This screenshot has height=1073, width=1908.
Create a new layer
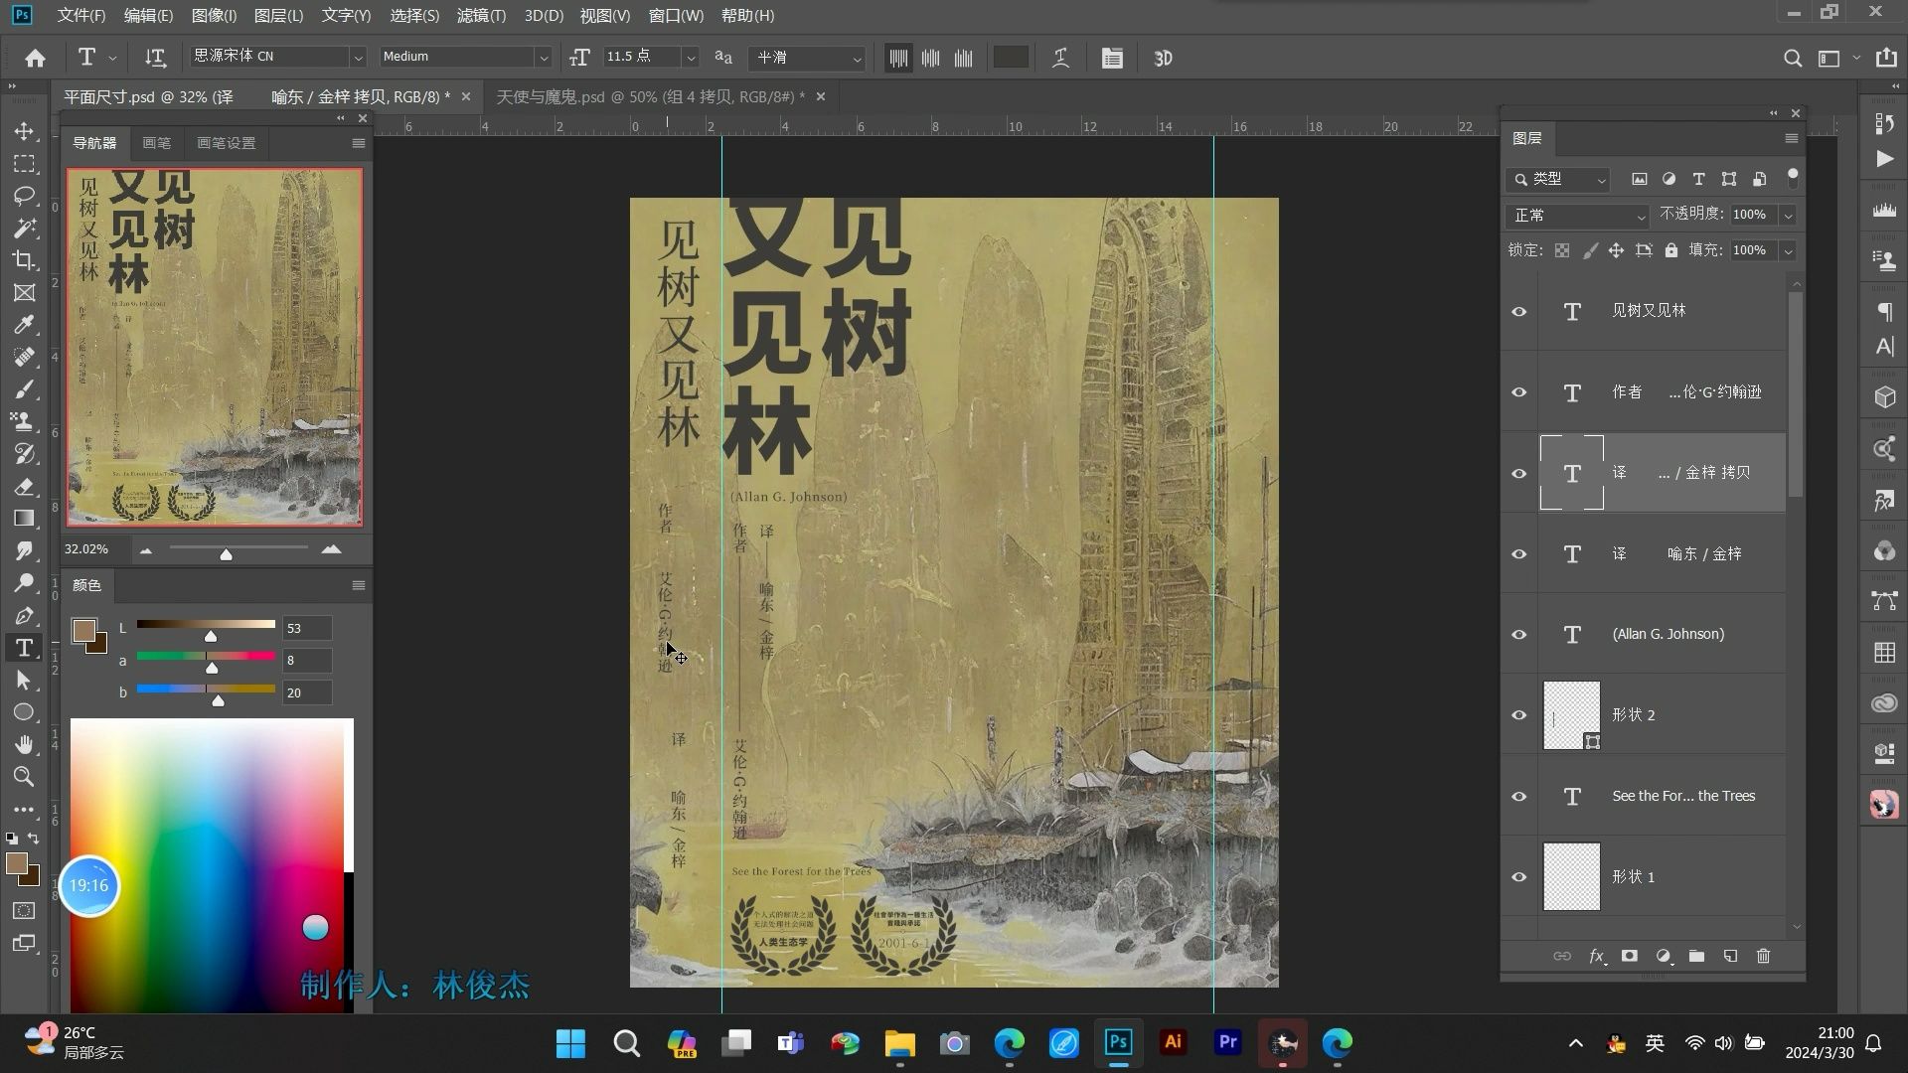(x=1730, y=956)
